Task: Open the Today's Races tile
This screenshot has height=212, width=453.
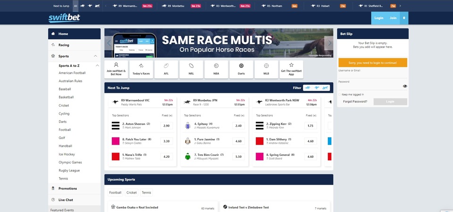Action: [x=141, y=69]
